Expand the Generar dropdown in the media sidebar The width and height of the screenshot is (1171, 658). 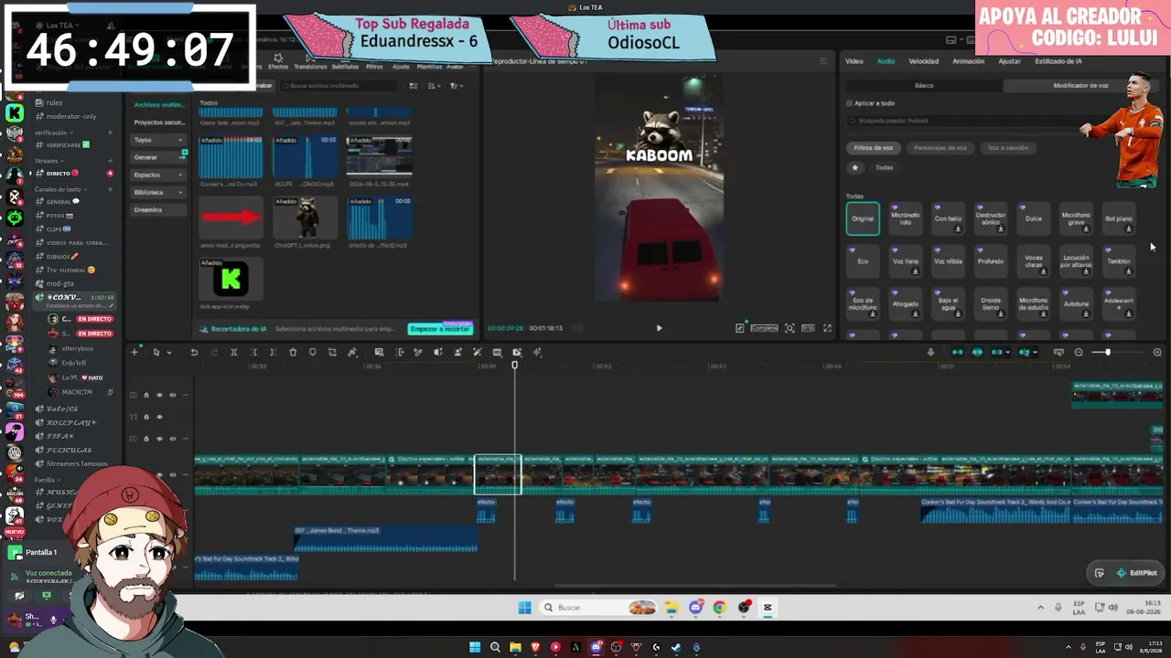(157, 157)
